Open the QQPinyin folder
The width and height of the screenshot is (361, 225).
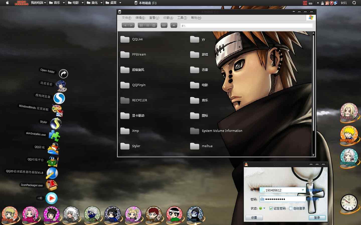[133, 85]
